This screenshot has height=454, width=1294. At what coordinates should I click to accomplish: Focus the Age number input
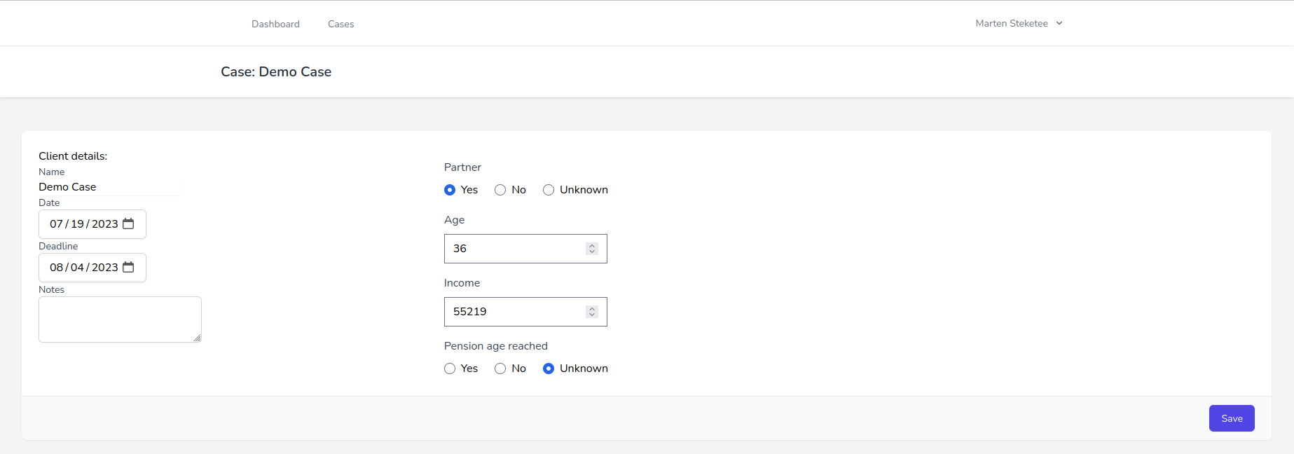[515, 249]
